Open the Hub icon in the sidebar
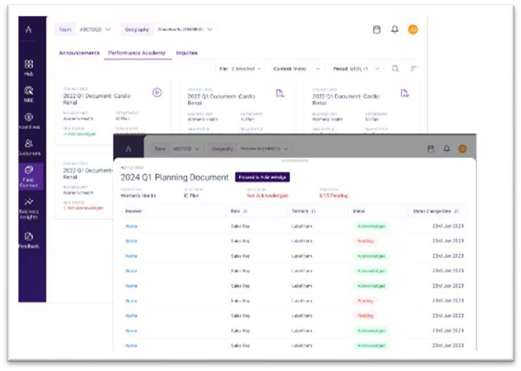Viewport: 521px width, 371px height. click(29, 65)
